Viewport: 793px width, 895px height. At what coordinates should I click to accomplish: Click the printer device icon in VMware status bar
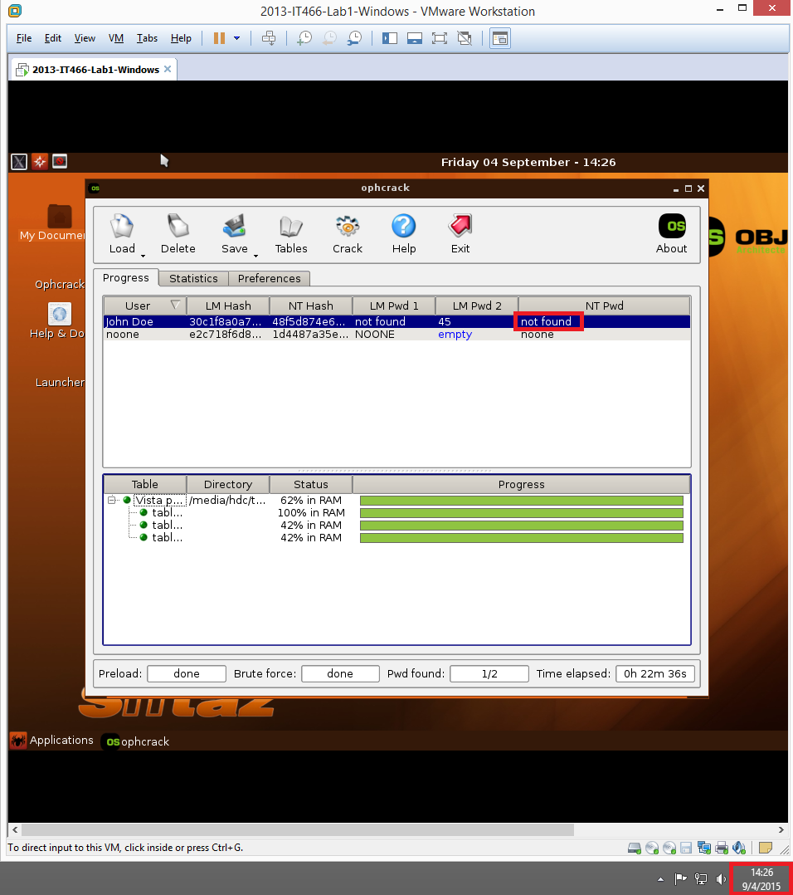(x=722, y=848)
